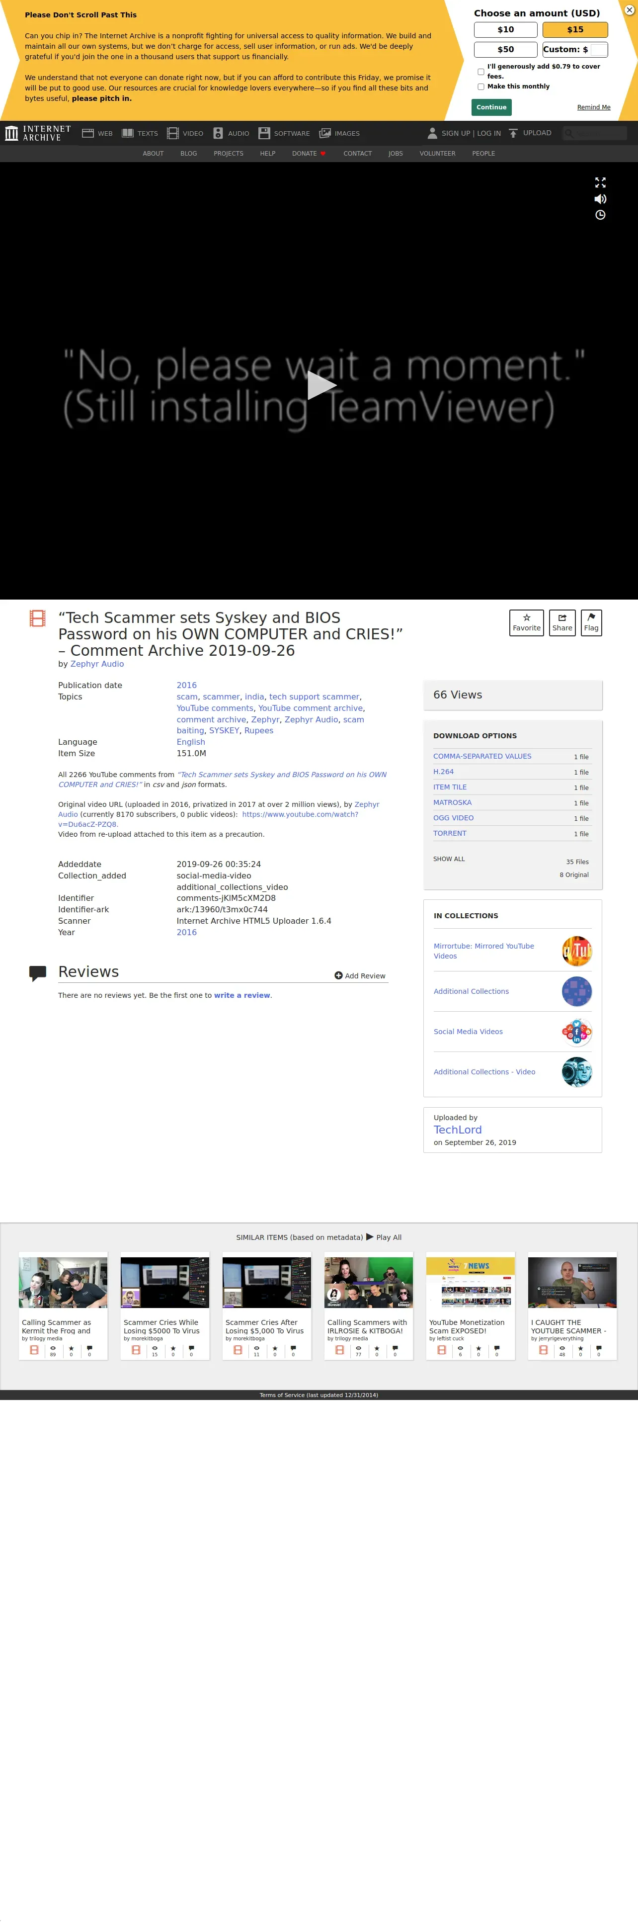The width and height of the screenshot is (638, 1925).
Task: Click the Remind Me link
Action: coord(593,107)
